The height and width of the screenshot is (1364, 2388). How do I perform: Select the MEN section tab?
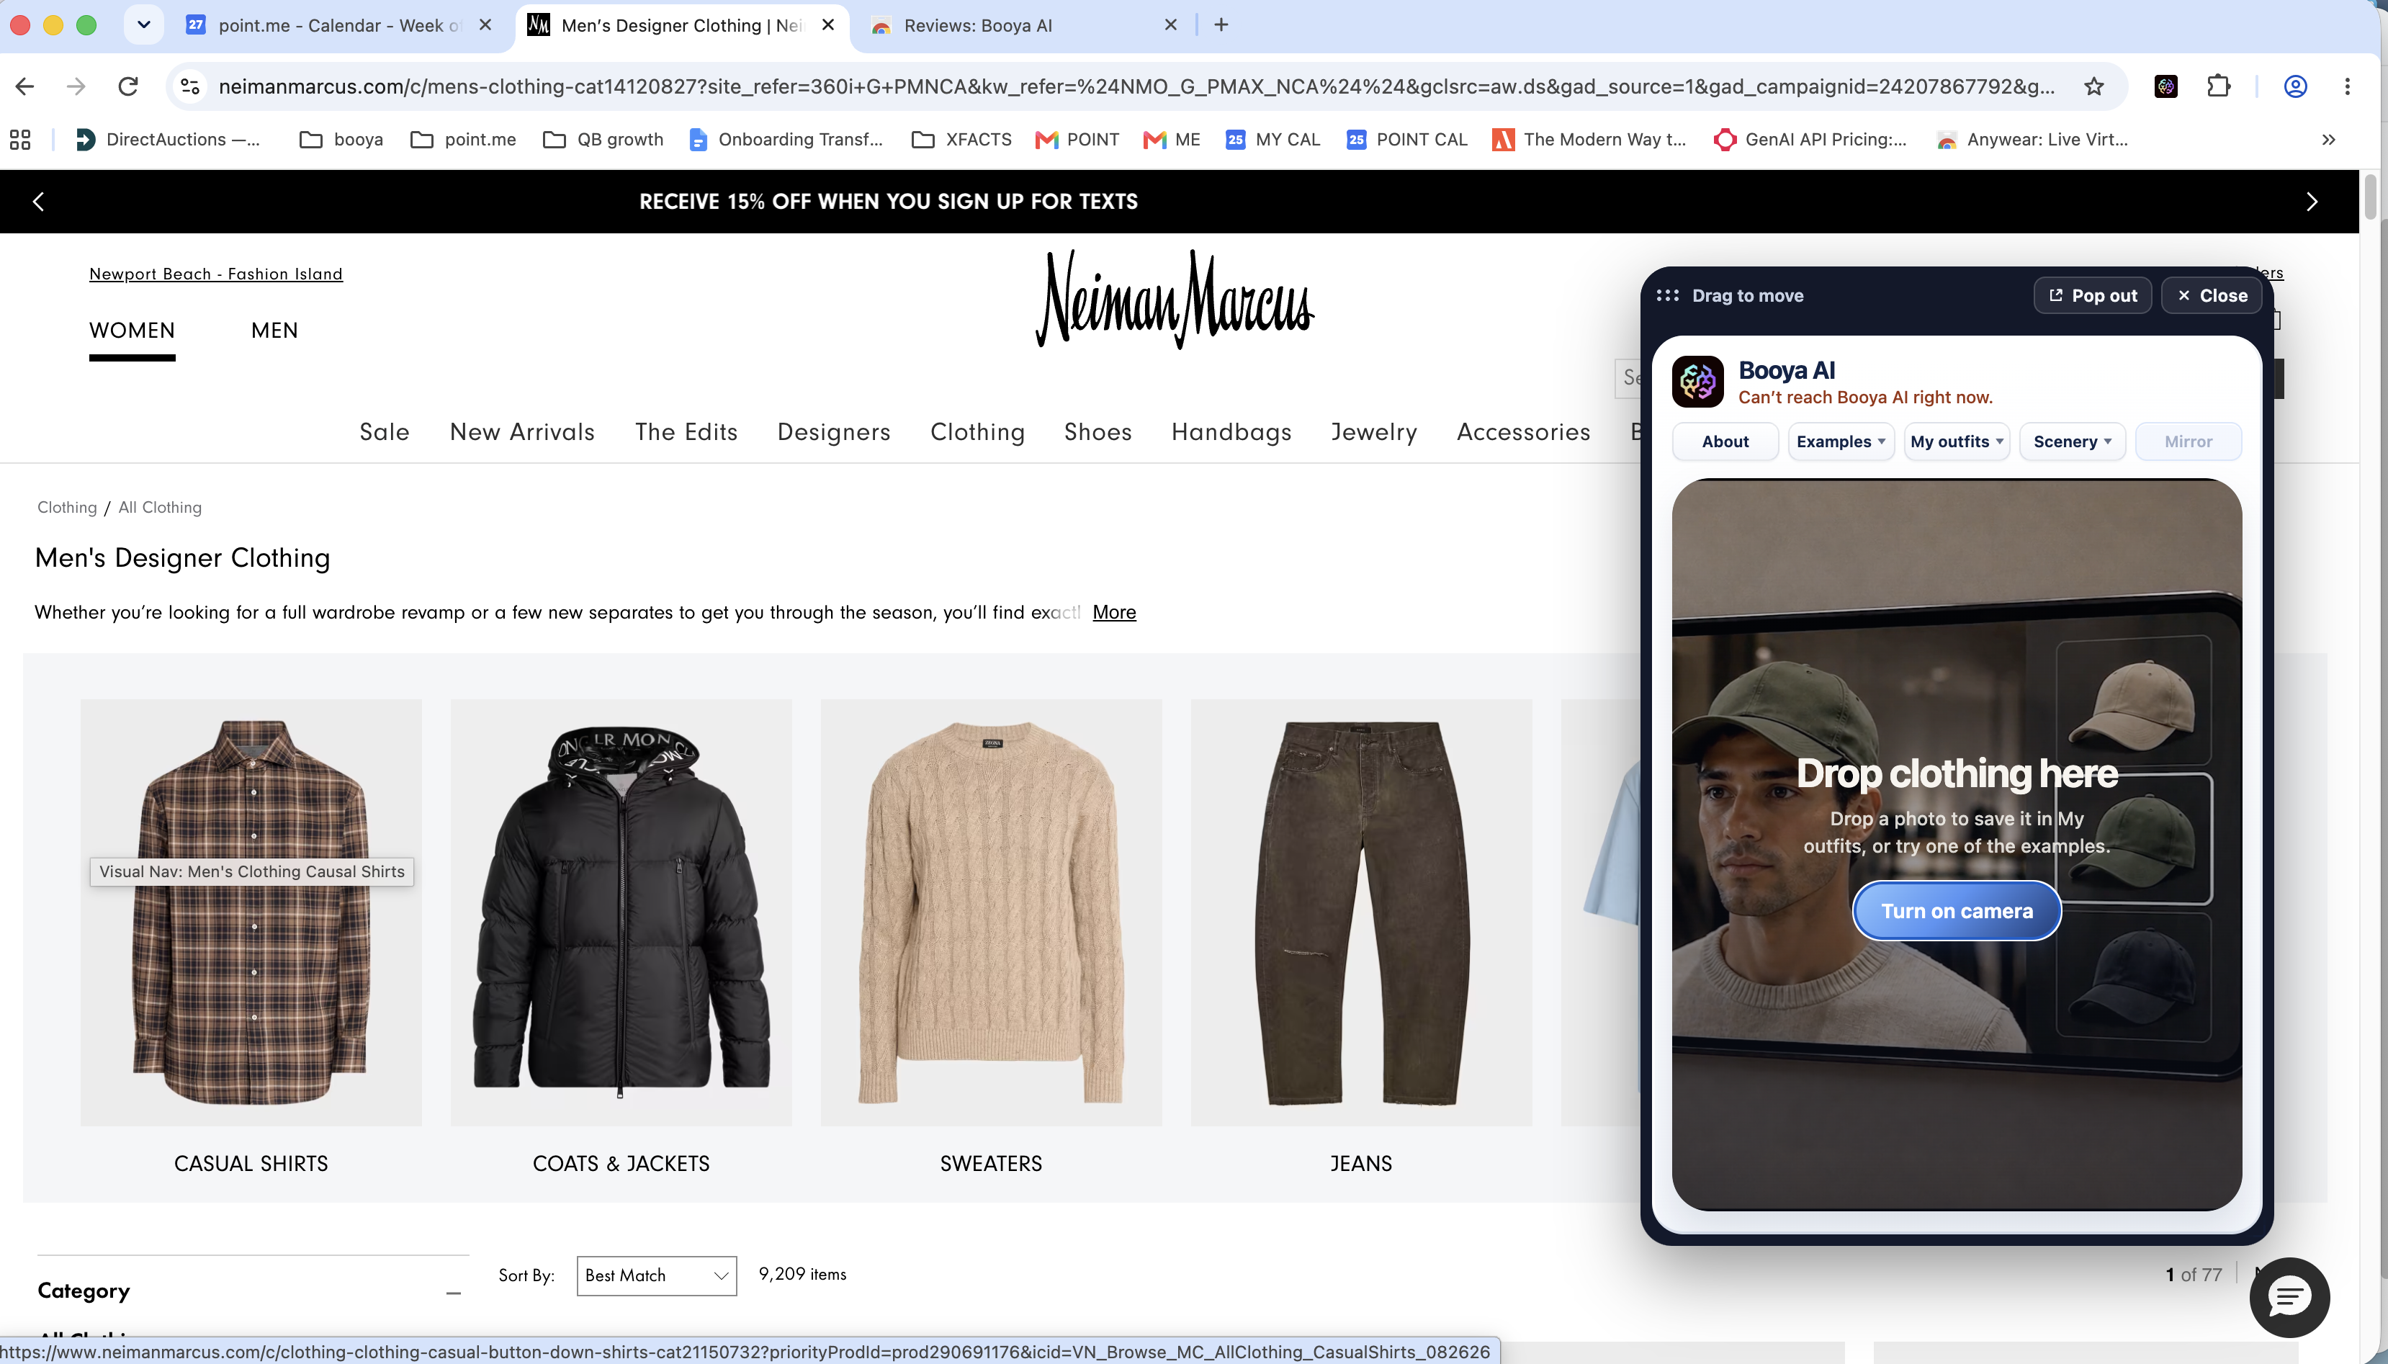[x=274, y=331]
